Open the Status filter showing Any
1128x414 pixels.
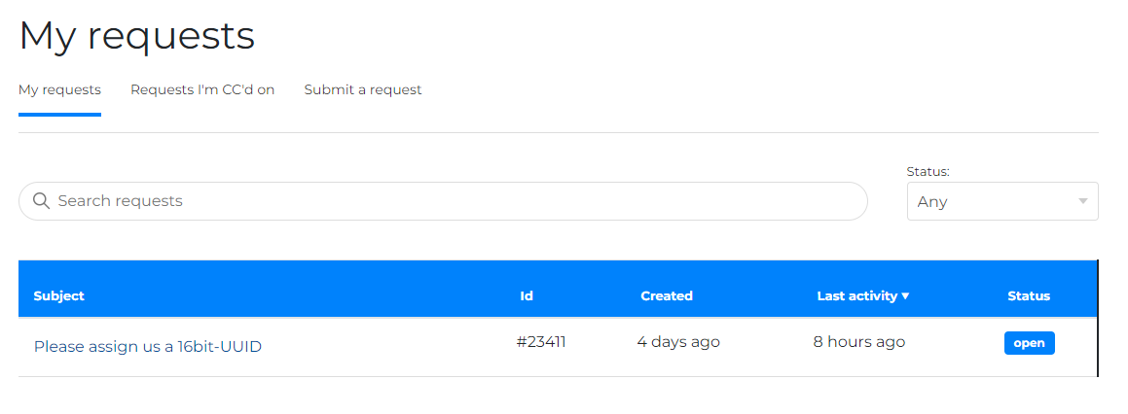coord(1002,201)
